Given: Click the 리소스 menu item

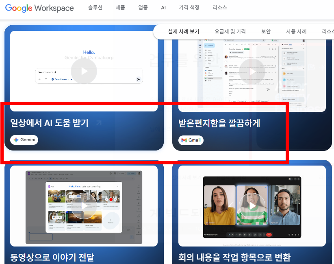Looking at the screenshot, I should (x=219, y=7).
